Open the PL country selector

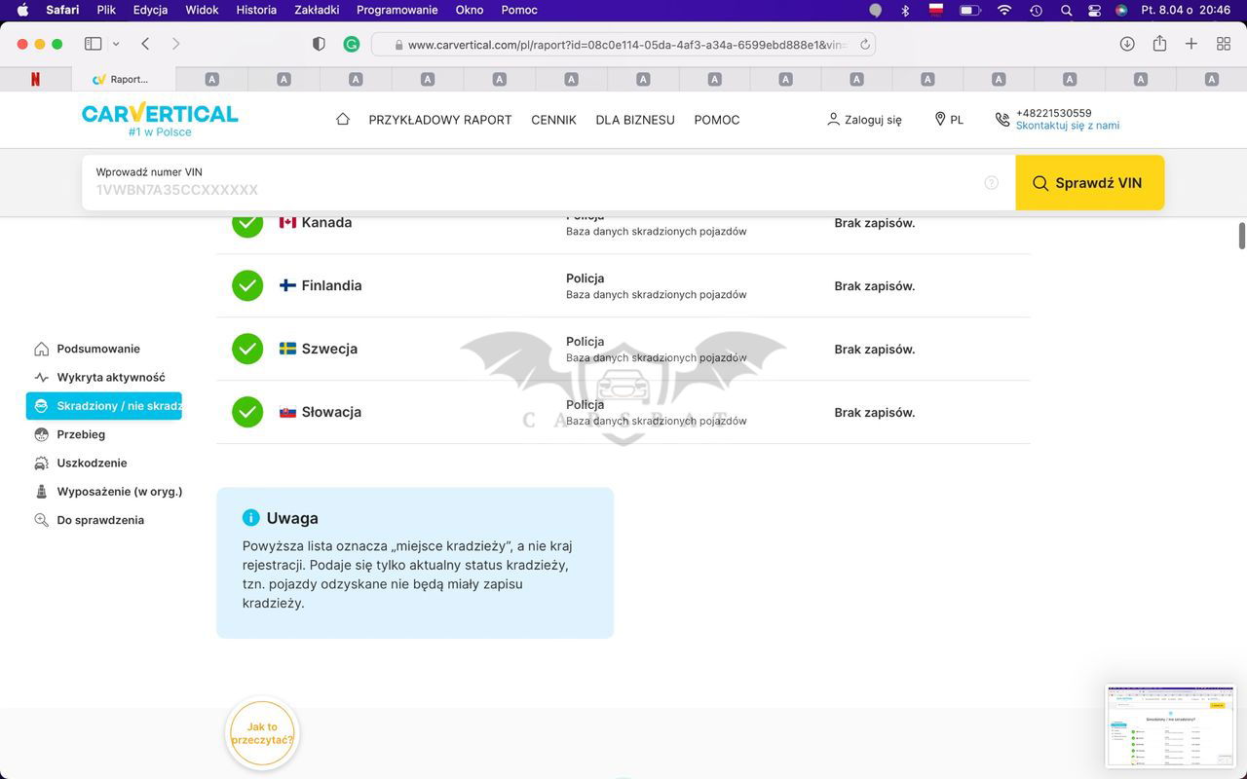tap(949, 120)
